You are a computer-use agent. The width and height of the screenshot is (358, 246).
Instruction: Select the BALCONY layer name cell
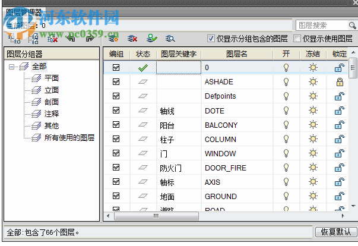click(x=237, y=125)
